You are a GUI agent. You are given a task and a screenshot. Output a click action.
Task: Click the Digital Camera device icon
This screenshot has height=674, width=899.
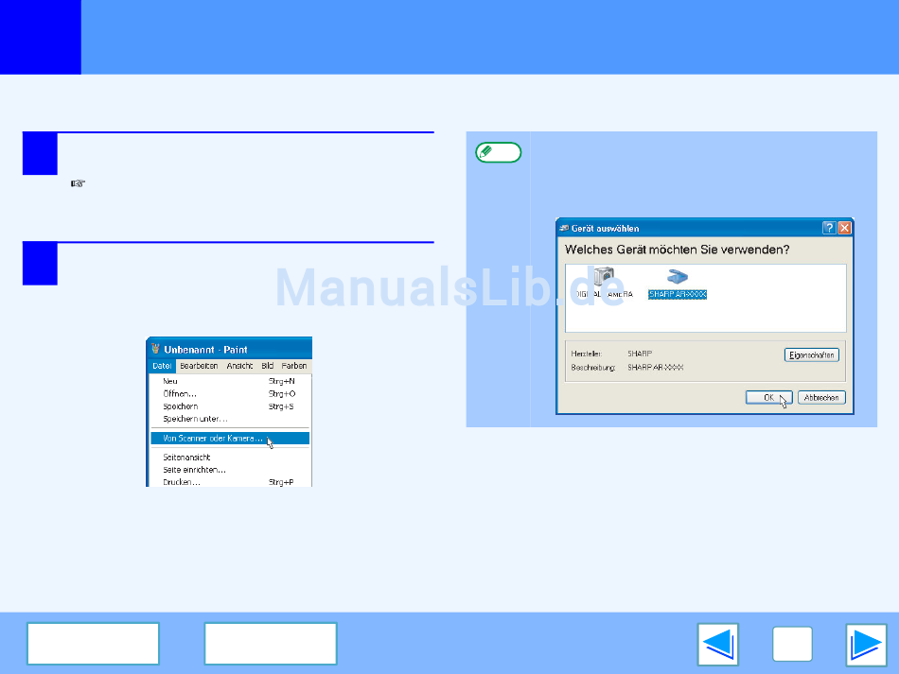click(603, 279)
